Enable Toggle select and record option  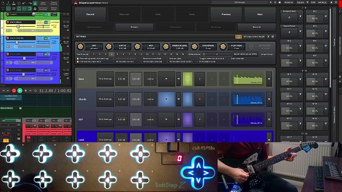click(x=210, y=59)
